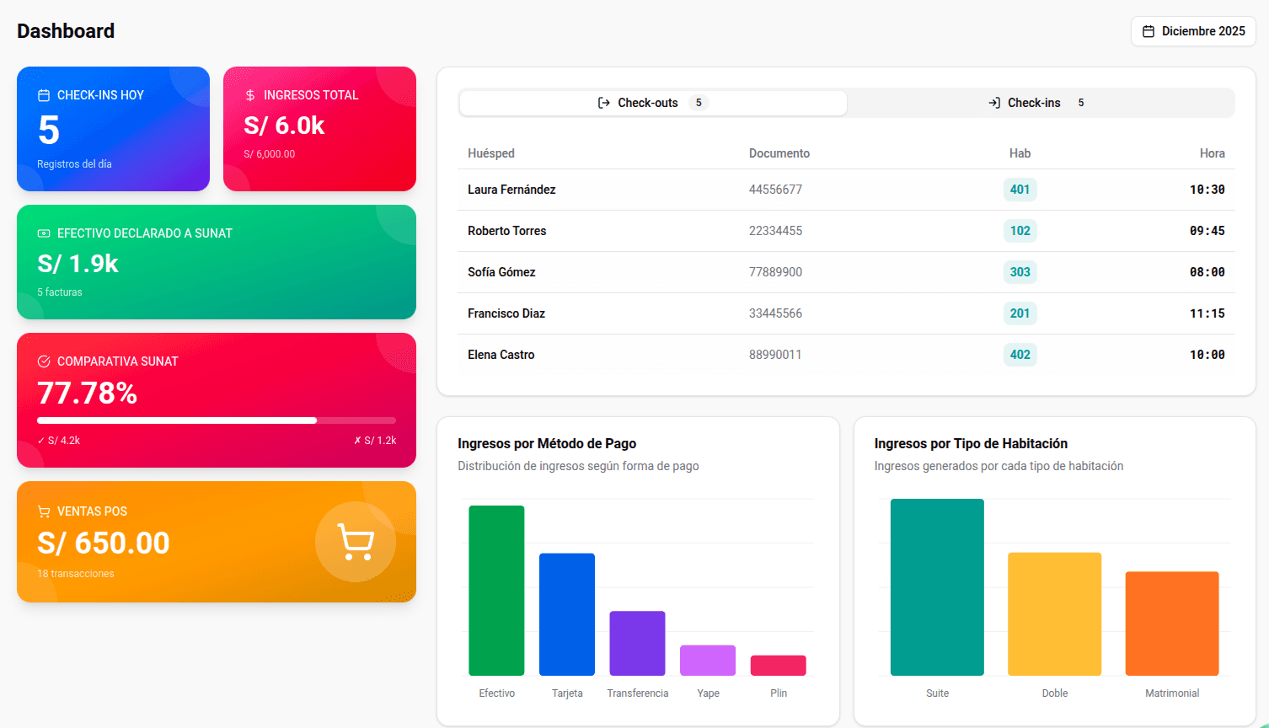The width and height of the screenshot is (1269, 728).
Task: Click the check-out arrow icon in Check-outs tab
Action: pos(602,102)
